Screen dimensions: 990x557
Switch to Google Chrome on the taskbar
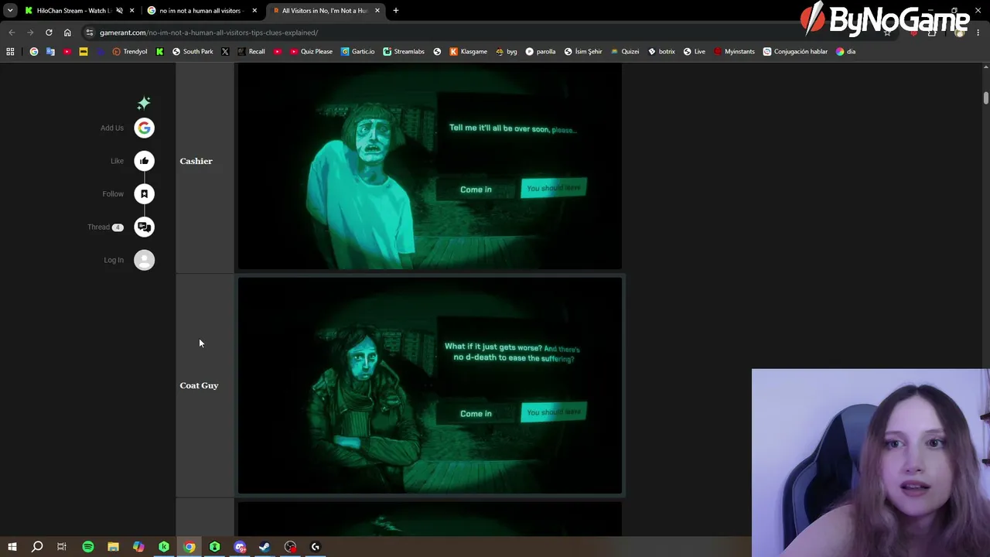189,547
